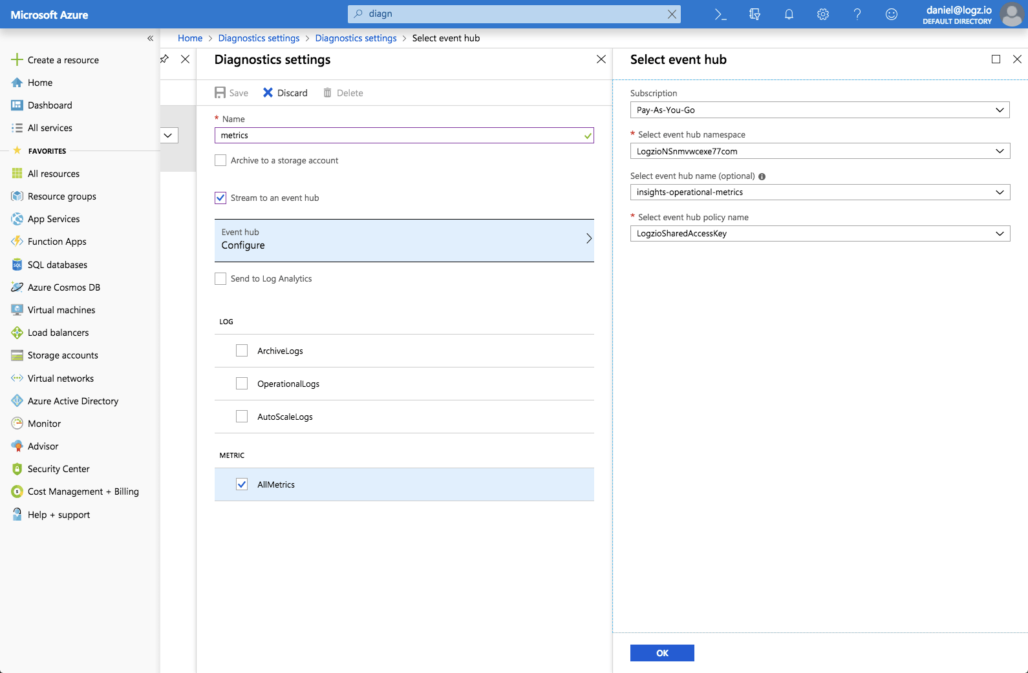
Task: Close the Select event hub blade
Action: pos(1017,59)
